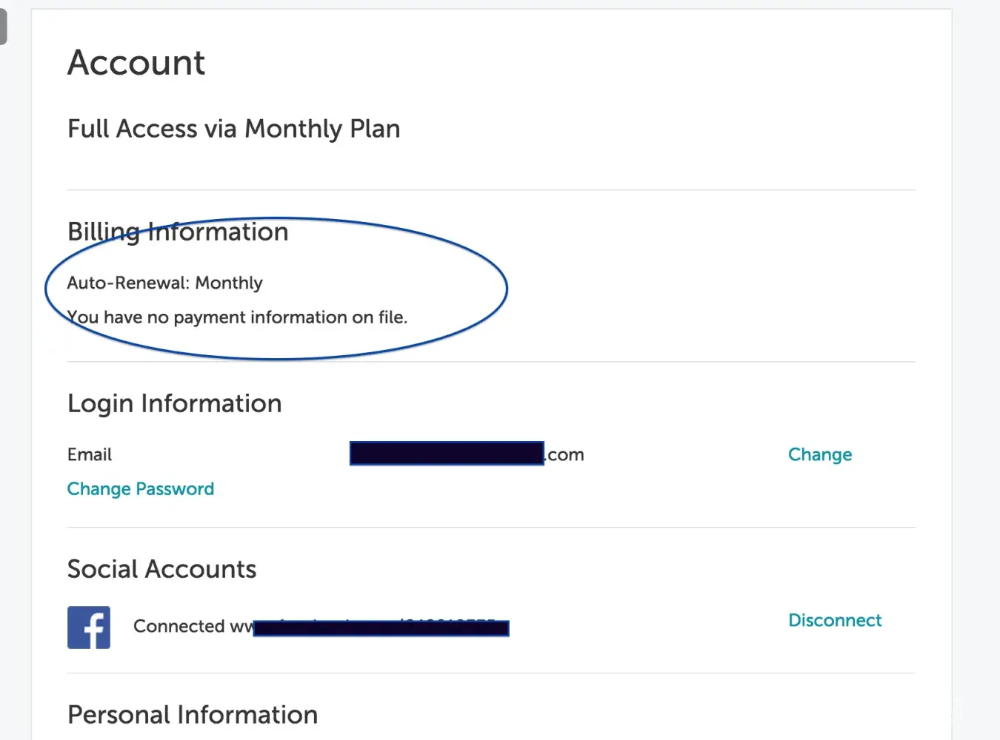The image size is (1000, 740).
Task: Click the word Monthly in Auto-Renewal line
Action: 229,283
